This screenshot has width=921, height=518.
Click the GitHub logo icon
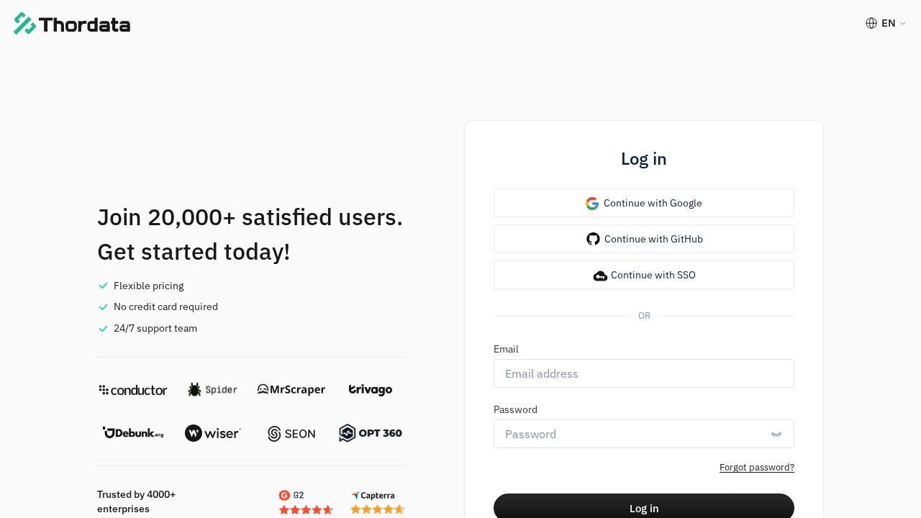point(593,239)
